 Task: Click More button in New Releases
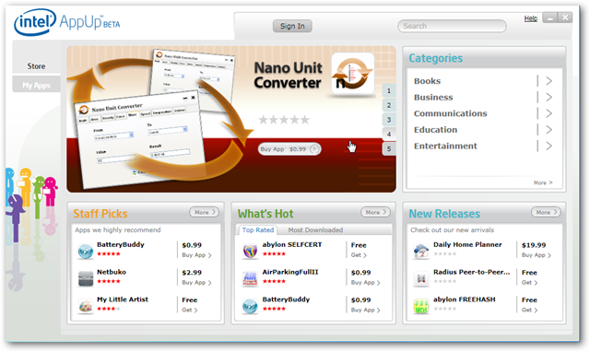[x=546, y=212]
